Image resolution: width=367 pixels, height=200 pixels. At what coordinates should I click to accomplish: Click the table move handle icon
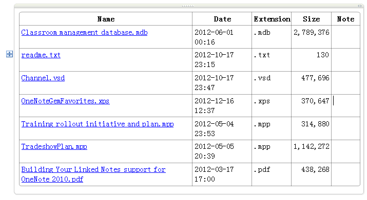9,54
